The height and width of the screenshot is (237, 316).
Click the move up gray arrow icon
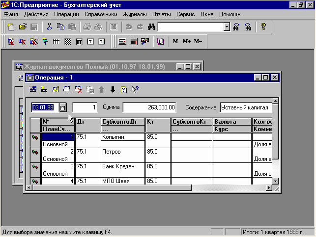(102, 89)
